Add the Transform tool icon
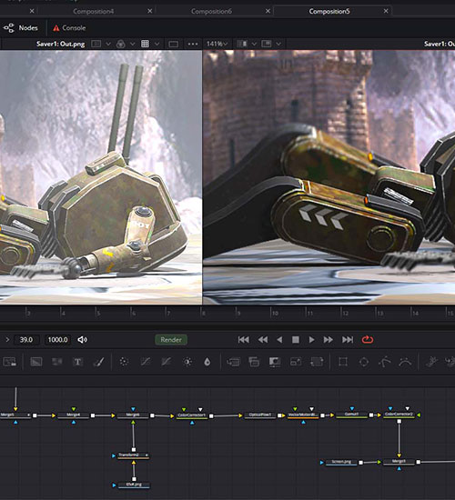The height and width of the screenshot is (500, 455). (x=317, y=362)
